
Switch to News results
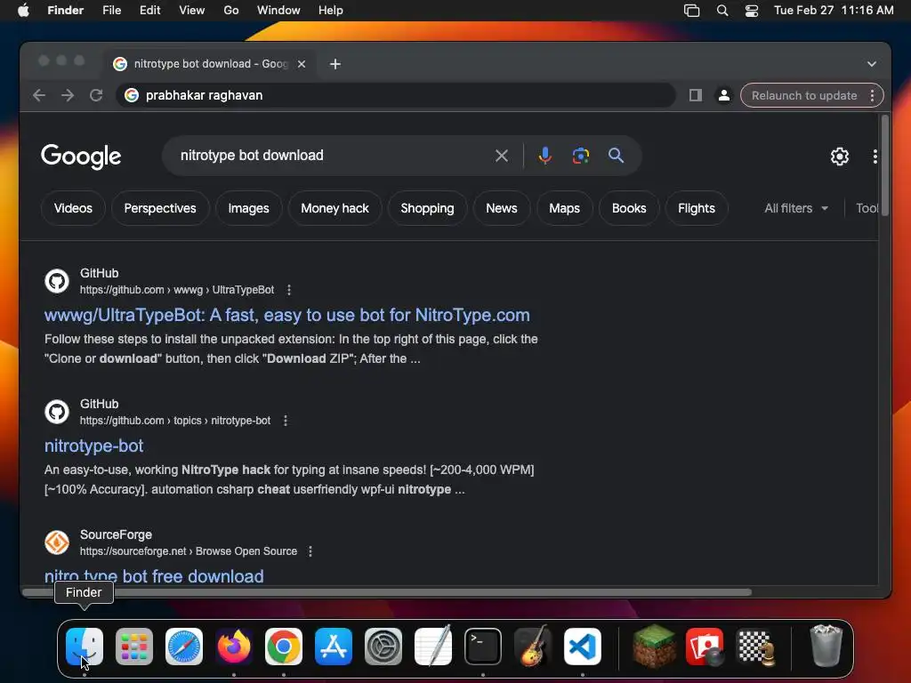[502, 208]
